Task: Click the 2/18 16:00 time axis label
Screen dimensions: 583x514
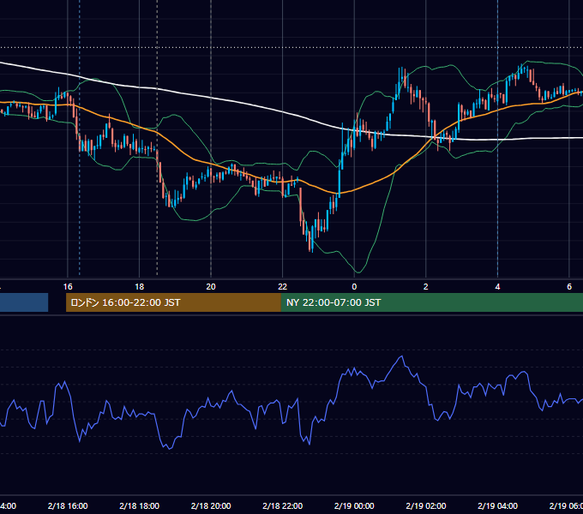Action: tap(68, 505)
